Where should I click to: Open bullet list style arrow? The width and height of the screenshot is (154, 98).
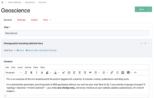click(99, 72)
